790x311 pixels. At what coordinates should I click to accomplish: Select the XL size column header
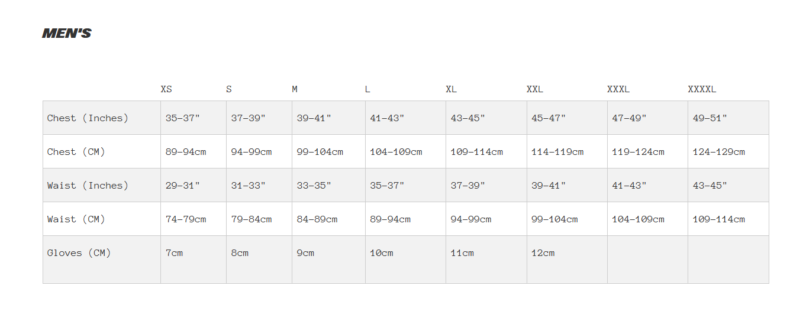(452, 89)
